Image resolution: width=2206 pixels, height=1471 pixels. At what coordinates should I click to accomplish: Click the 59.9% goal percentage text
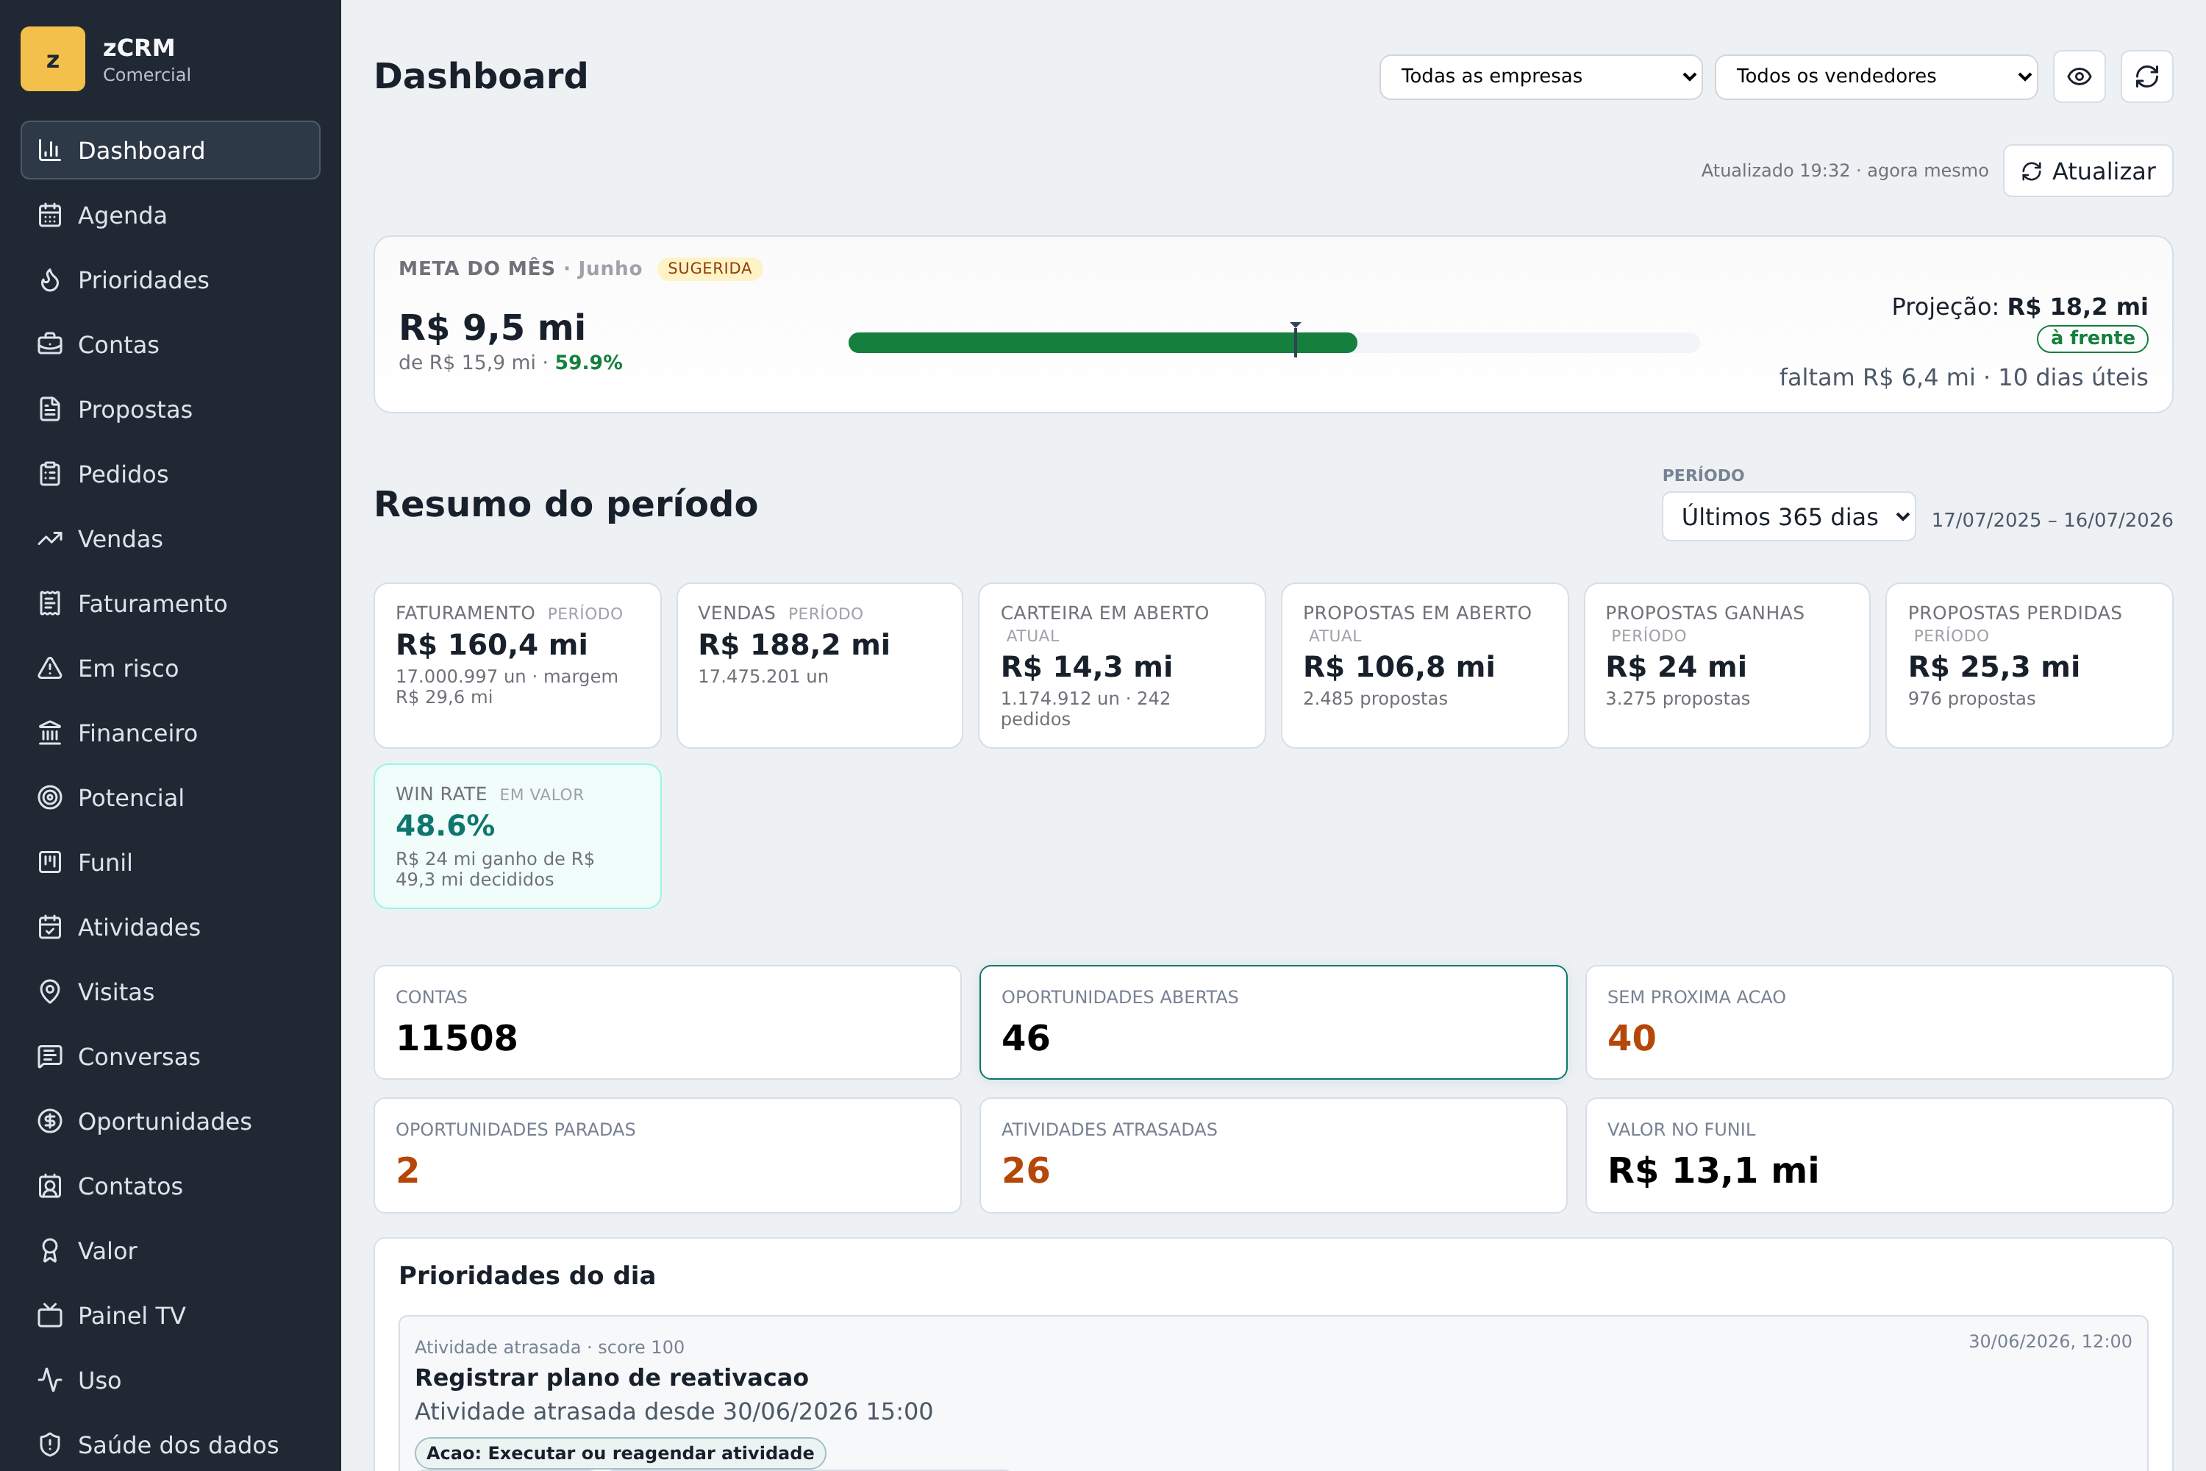(x=588, y=362)
